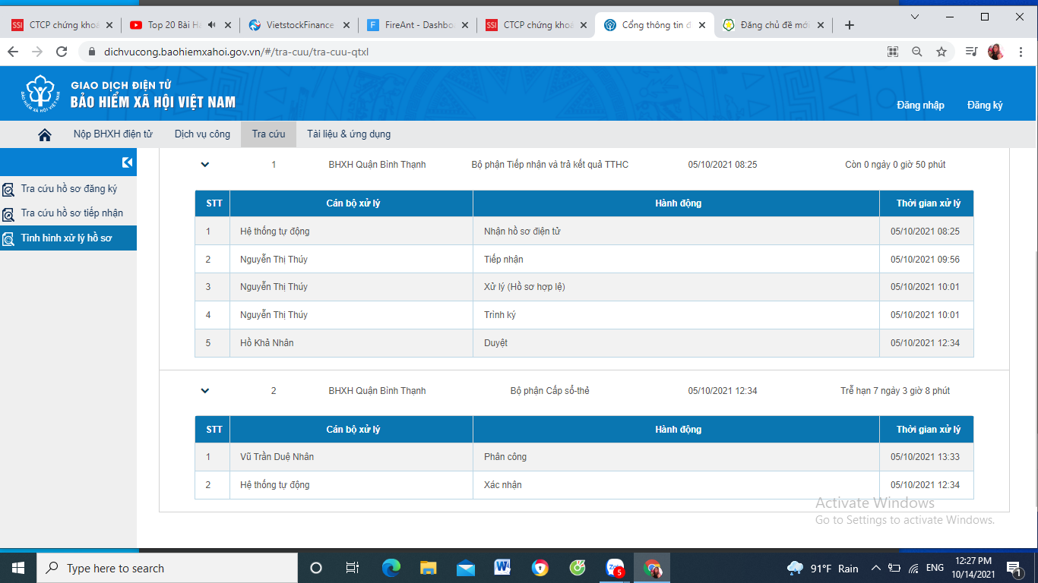The width and height of the screenshot is (1038, 583).
Task: Click the Đăng ký link
Action: coord(984,105)
